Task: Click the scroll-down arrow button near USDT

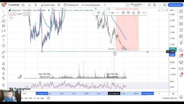Action: click(159, 10)
